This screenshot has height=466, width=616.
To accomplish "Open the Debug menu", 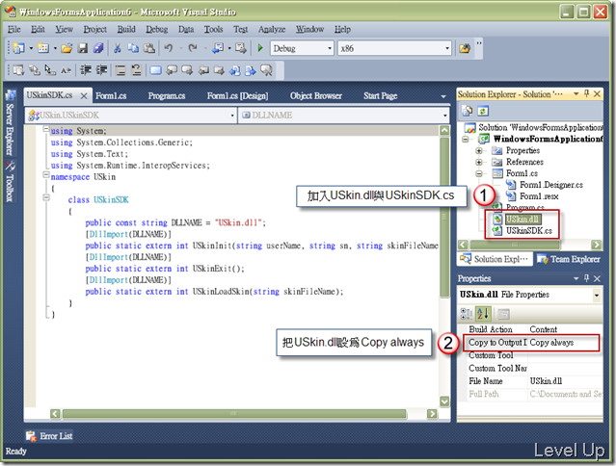I will pos(157,30).
